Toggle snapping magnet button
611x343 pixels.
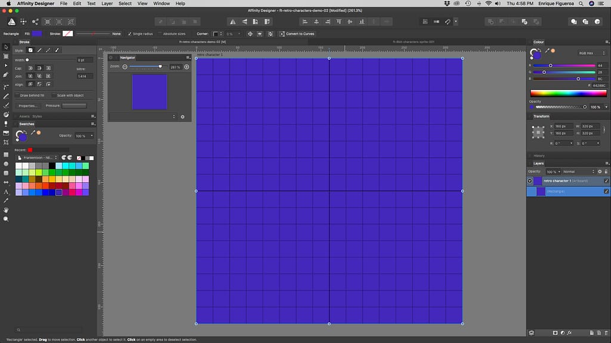coord(448,22)
